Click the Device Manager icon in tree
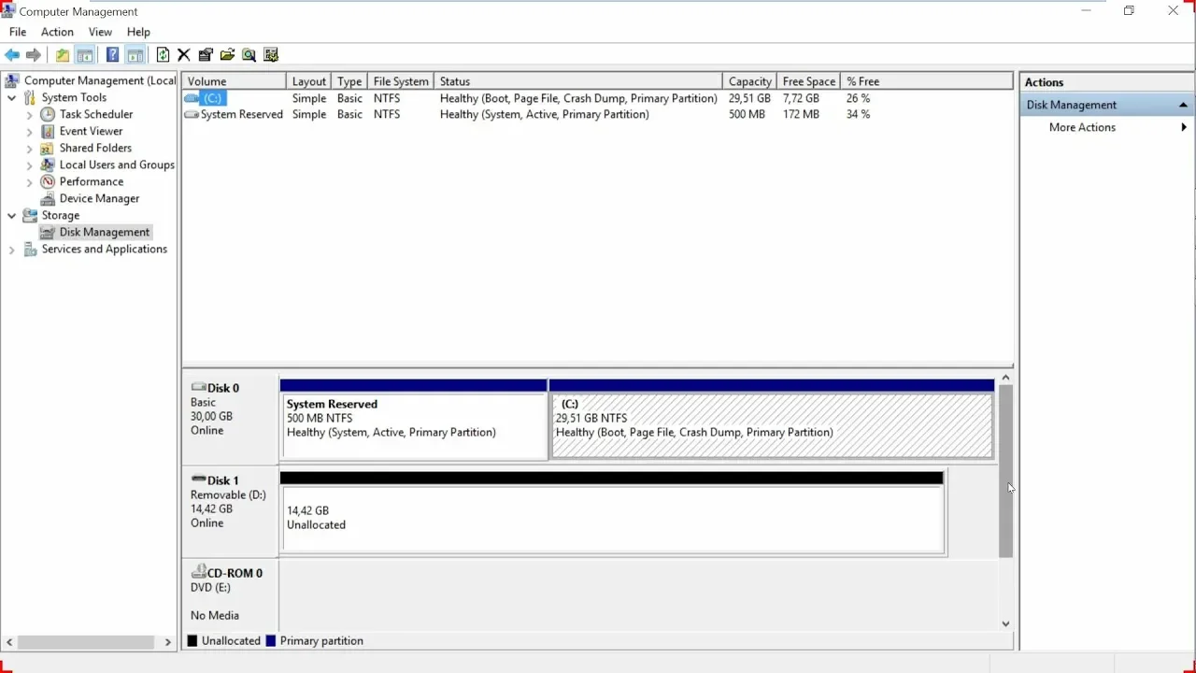 [x=48, y=198]
